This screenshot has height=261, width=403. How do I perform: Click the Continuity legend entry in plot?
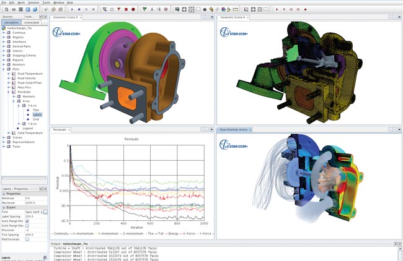(60, 234)
